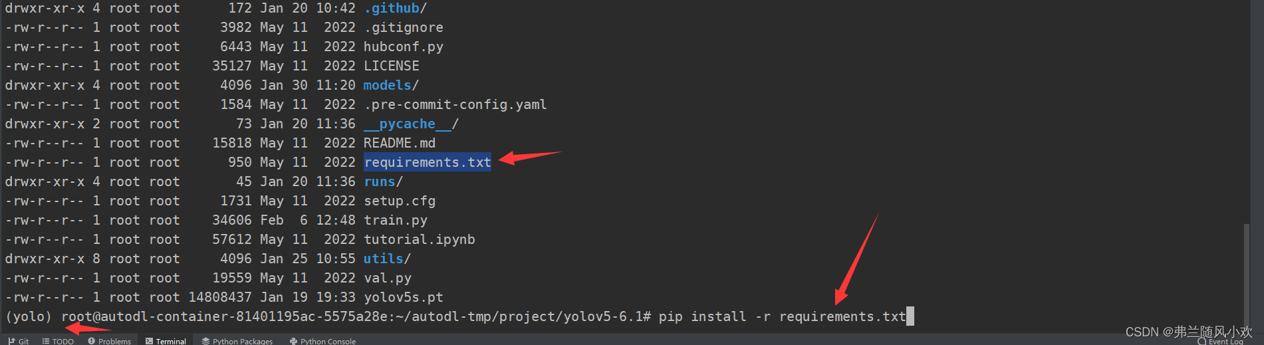Click the .github/ directory entry
The width and height of the screenshot is (1264, 345).
395,8
